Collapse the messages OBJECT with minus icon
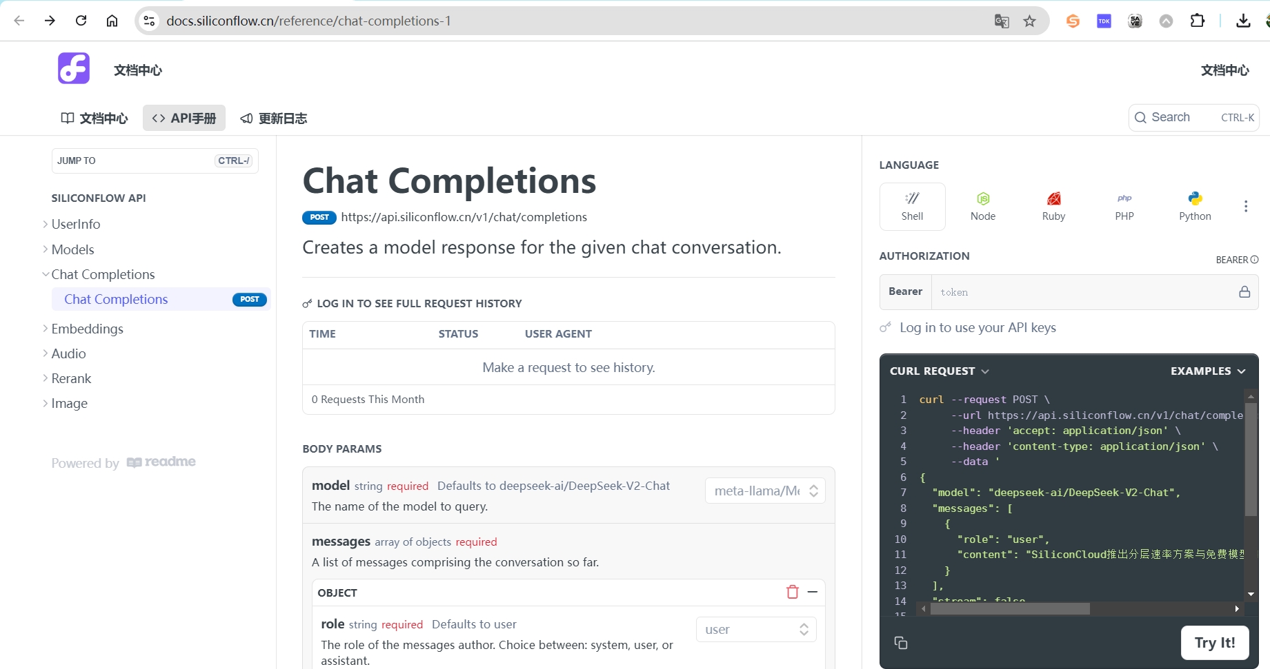 coord(813,592)
